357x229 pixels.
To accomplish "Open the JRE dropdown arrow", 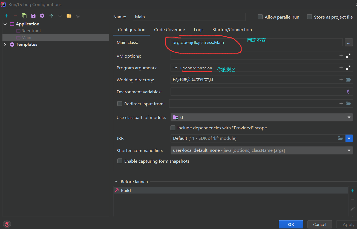I will pyautogui.click(x=349, y=138).
